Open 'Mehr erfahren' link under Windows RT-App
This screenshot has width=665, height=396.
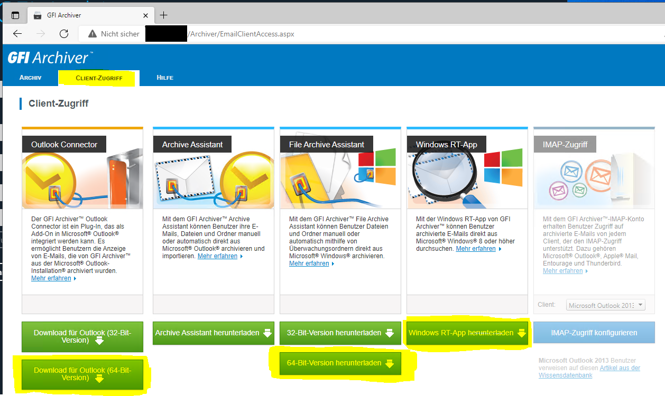pyautogui.click(x=476, y=249)
